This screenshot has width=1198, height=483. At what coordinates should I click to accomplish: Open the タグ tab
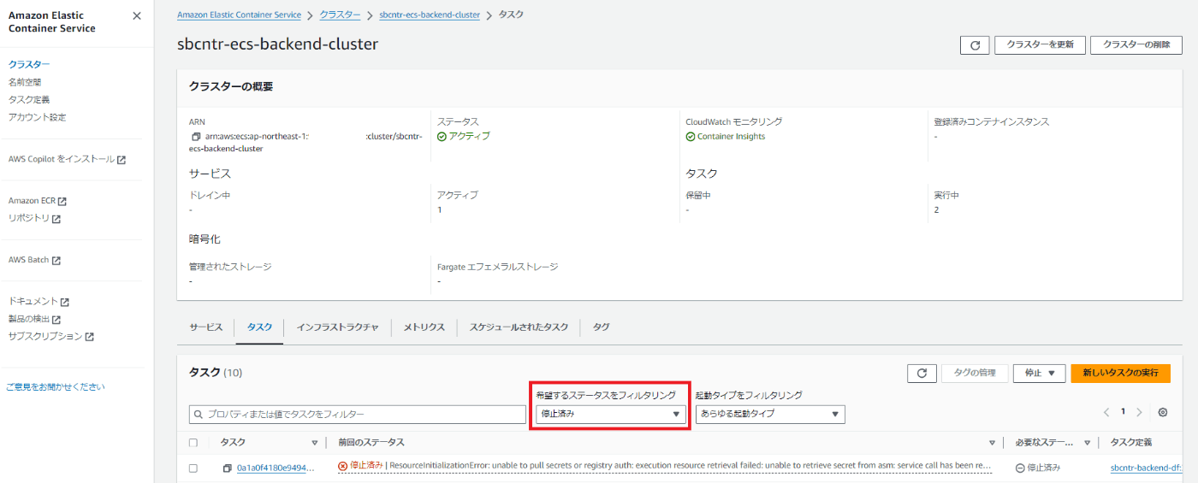pos(602,327)
